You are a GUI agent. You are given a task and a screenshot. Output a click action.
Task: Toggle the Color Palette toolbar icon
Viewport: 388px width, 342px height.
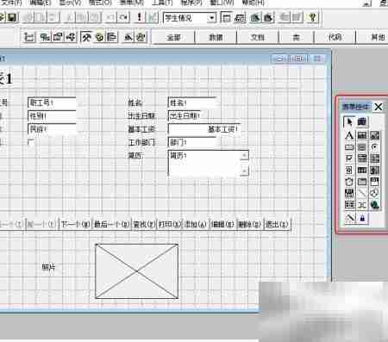point(99,37)
